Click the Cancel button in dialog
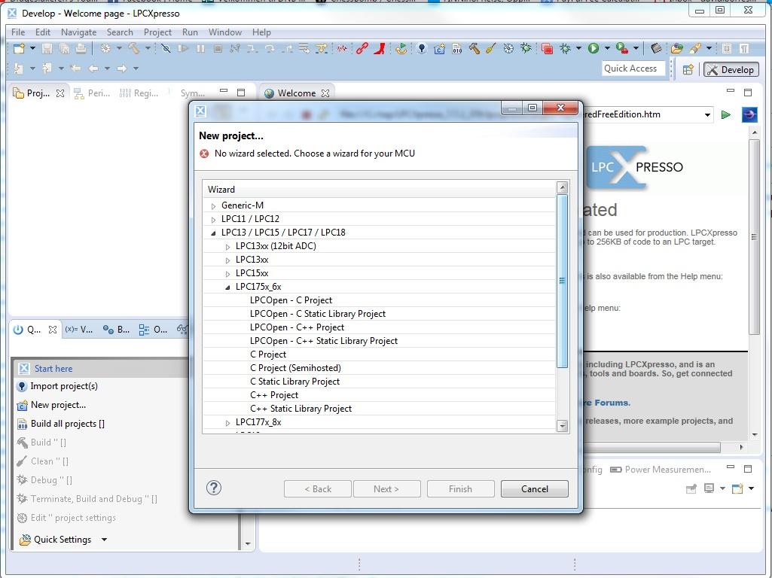Image resolution: width=772 pixels, height=578 pixels. tap(534, 489)
